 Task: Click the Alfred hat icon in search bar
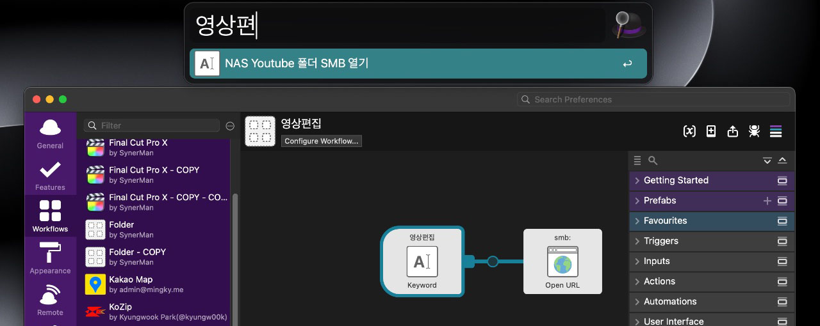pos(628,26)
